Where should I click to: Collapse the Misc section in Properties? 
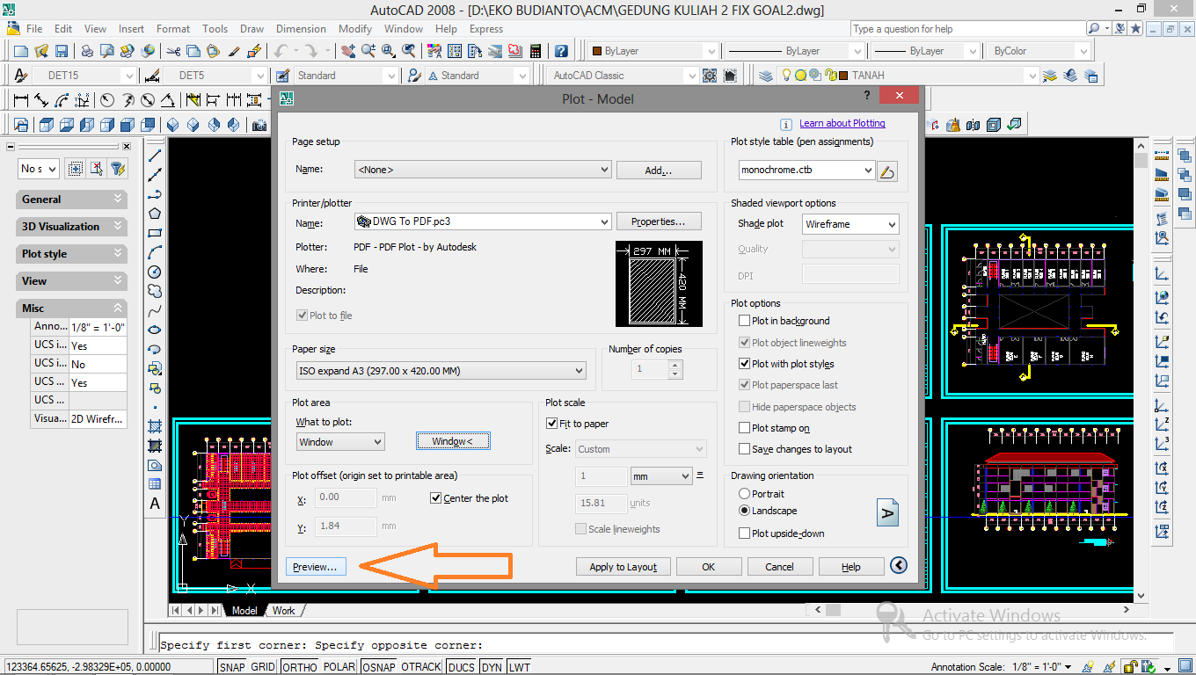pos(72,308)
